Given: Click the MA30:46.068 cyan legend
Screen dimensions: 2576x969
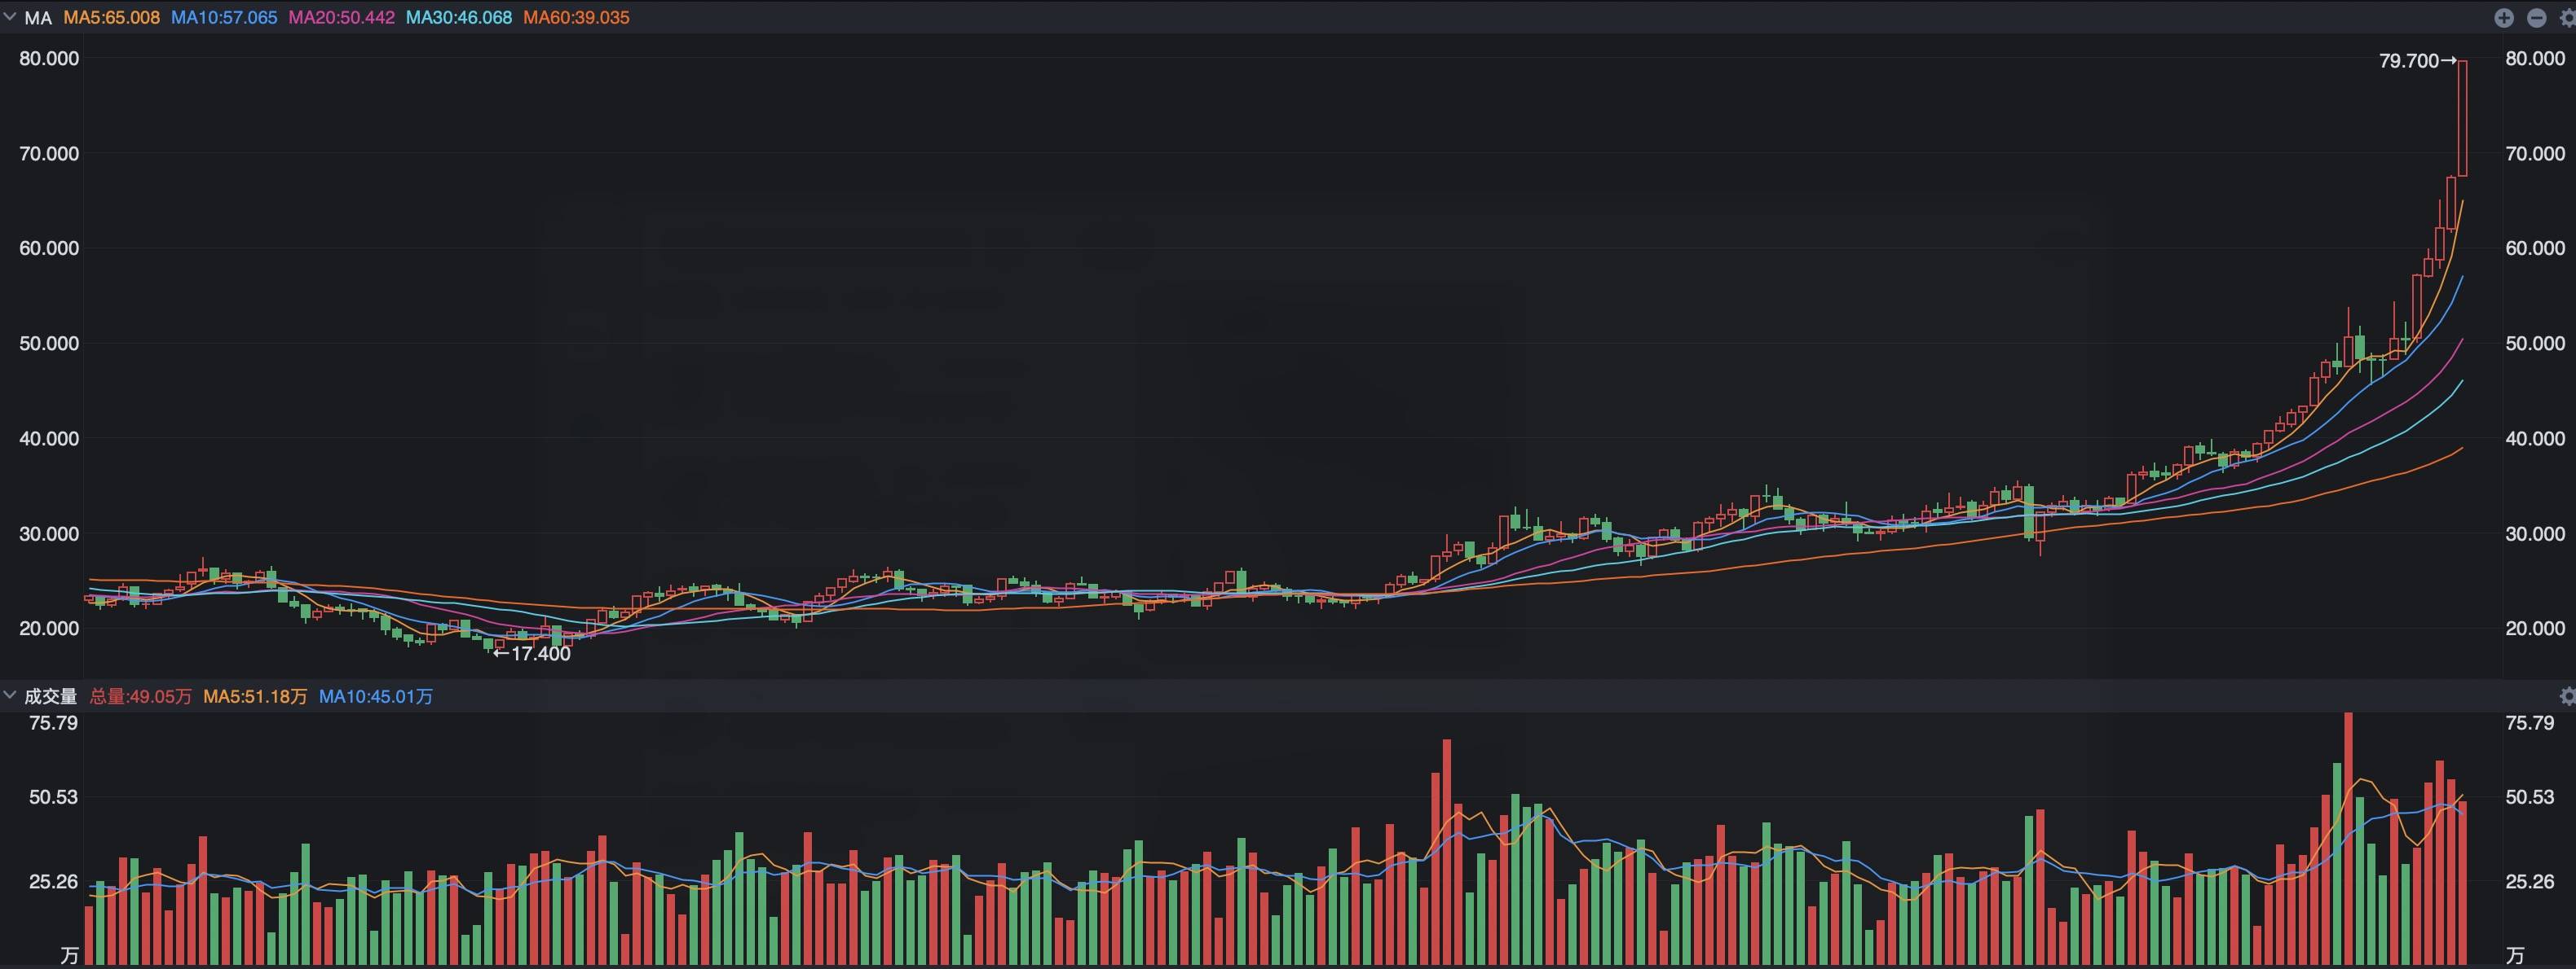Looking at the screenshot, I should [x=459, y=18].
